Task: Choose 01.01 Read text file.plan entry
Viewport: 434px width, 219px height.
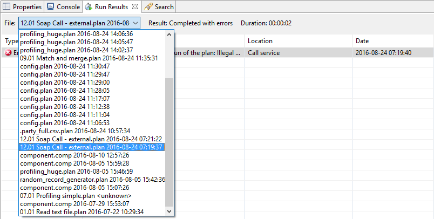Action: pyautogui.click(x=82, y=212)
